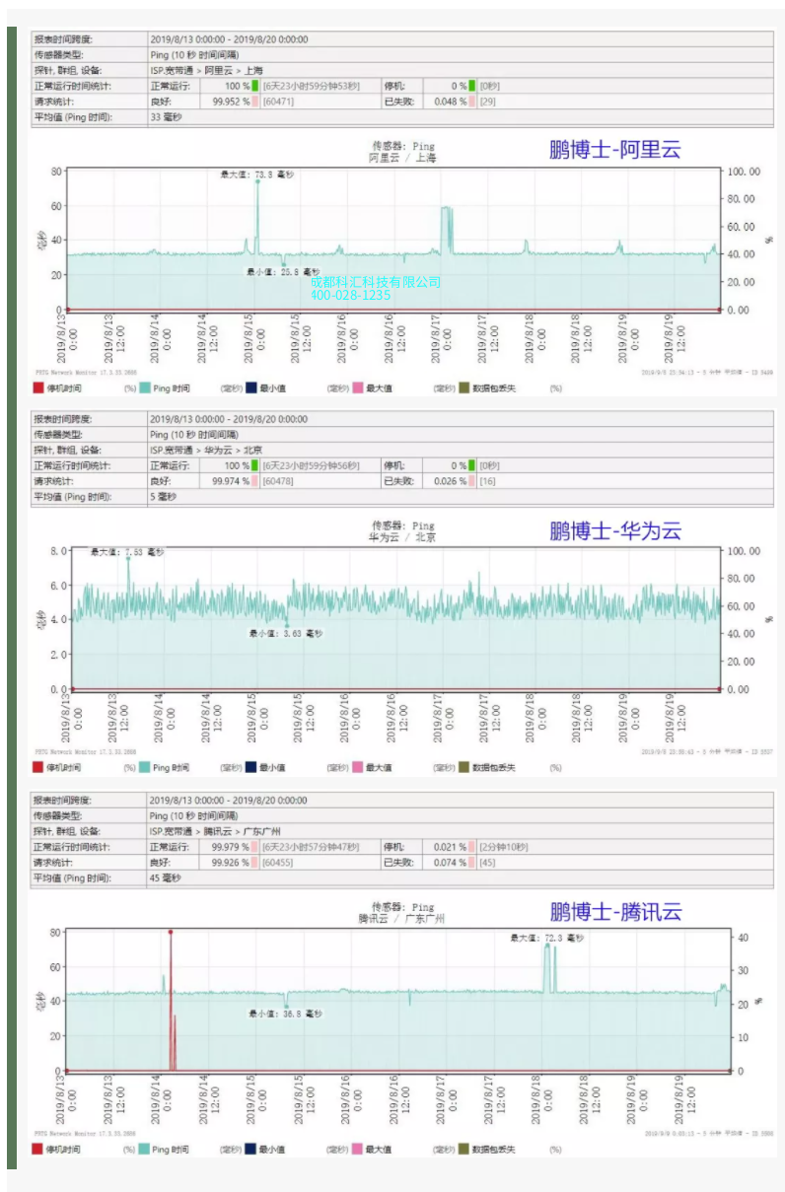
Task: Click the 33 毫秒 average ping value
Action: pos(166,116)
